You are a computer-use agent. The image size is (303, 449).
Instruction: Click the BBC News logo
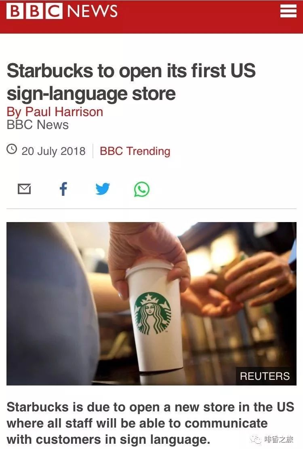[62, 11]
